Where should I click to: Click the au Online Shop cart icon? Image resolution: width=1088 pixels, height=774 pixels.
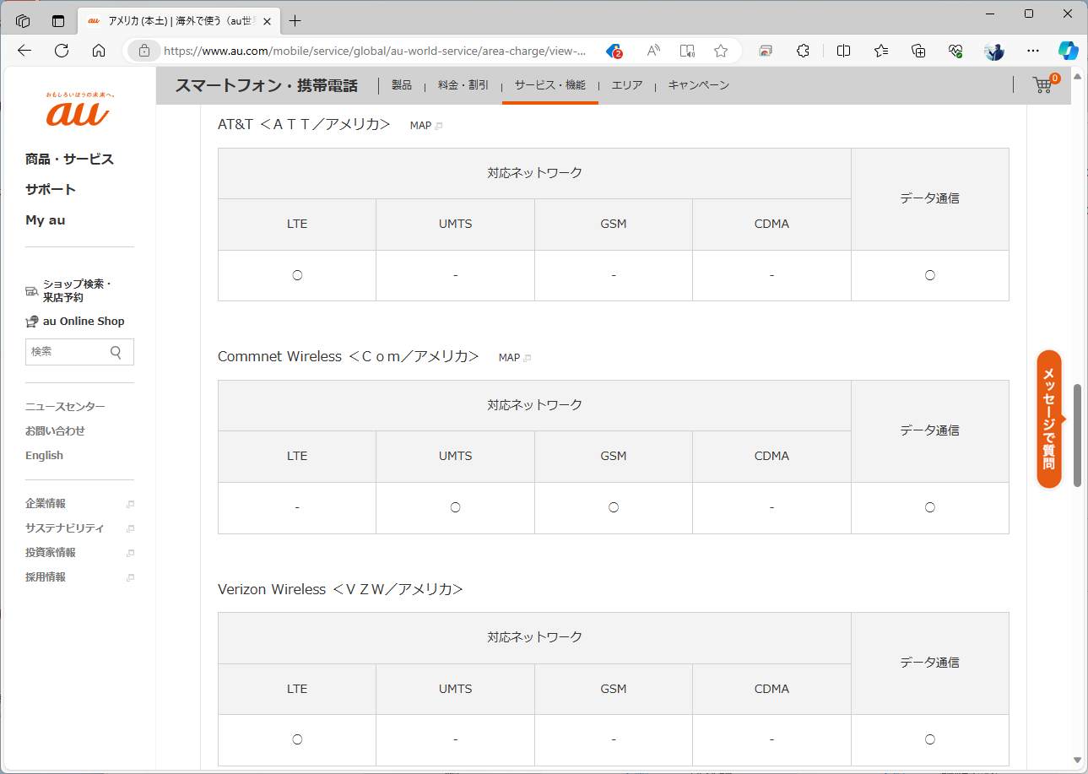[x=32, y=321]
